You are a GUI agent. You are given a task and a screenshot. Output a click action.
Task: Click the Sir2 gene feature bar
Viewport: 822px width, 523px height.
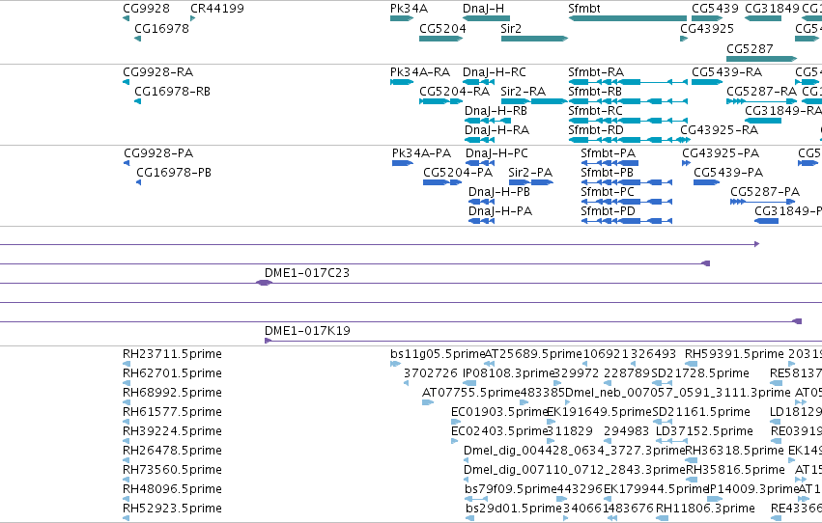[534, 39]
